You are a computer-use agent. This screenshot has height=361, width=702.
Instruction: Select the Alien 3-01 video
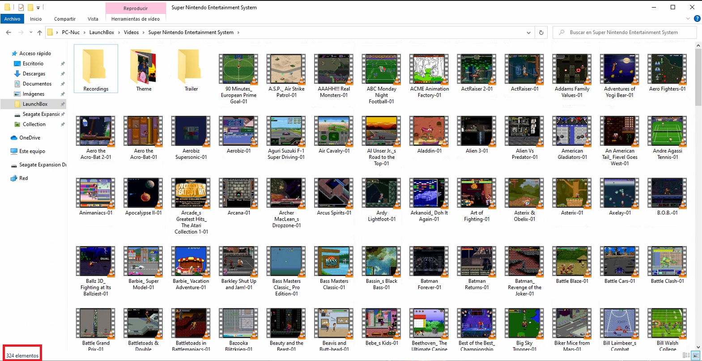(477, 134)
